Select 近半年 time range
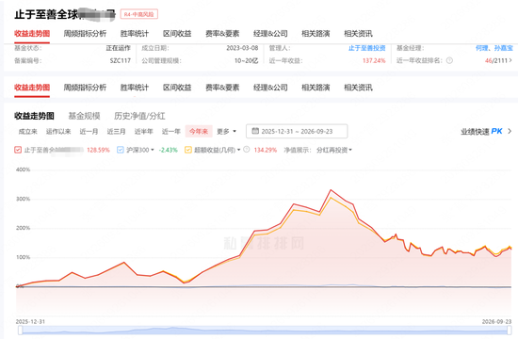518x339 pixels. coord(144,132)
